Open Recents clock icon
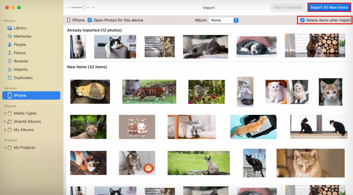This screenshot has height=195, width=353. point(10,61)
